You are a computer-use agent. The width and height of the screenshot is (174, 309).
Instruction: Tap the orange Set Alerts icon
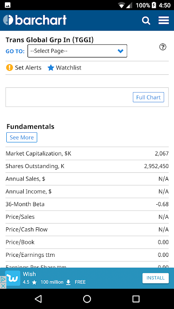click(10, 68)
